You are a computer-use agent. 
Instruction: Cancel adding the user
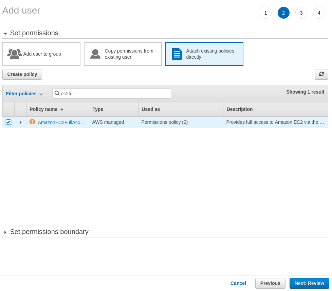[238, 283]
